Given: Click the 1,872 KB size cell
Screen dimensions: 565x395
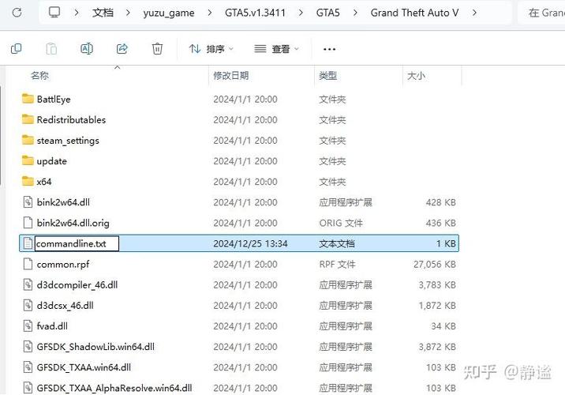Looking at the screenshot, I should click(x=437, y=306).
